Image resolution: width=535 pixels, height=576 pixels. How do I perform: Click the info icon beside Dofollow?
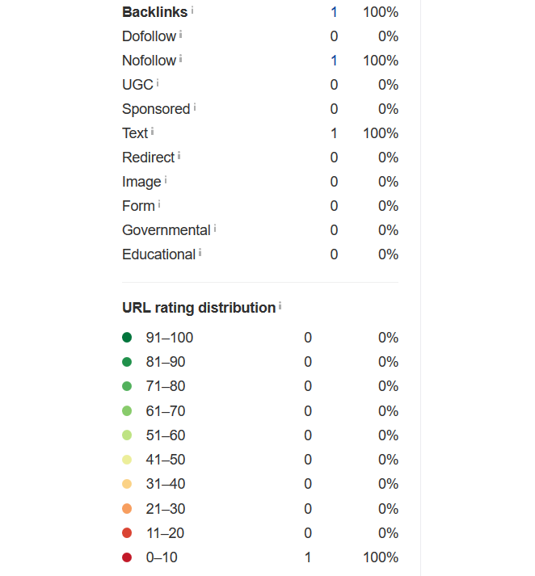point(180,35)
